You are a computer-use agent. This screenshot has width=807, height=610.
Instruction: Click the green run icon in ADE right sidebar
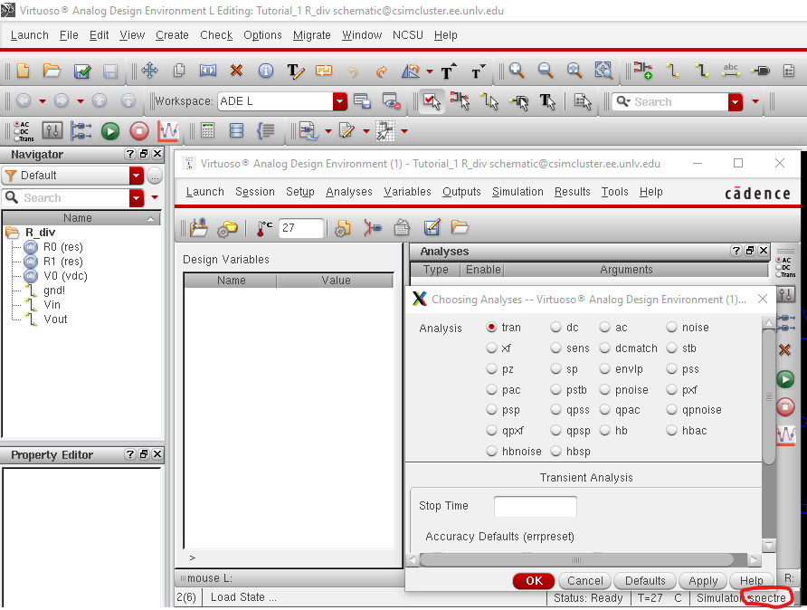click(x=785, y=379)
